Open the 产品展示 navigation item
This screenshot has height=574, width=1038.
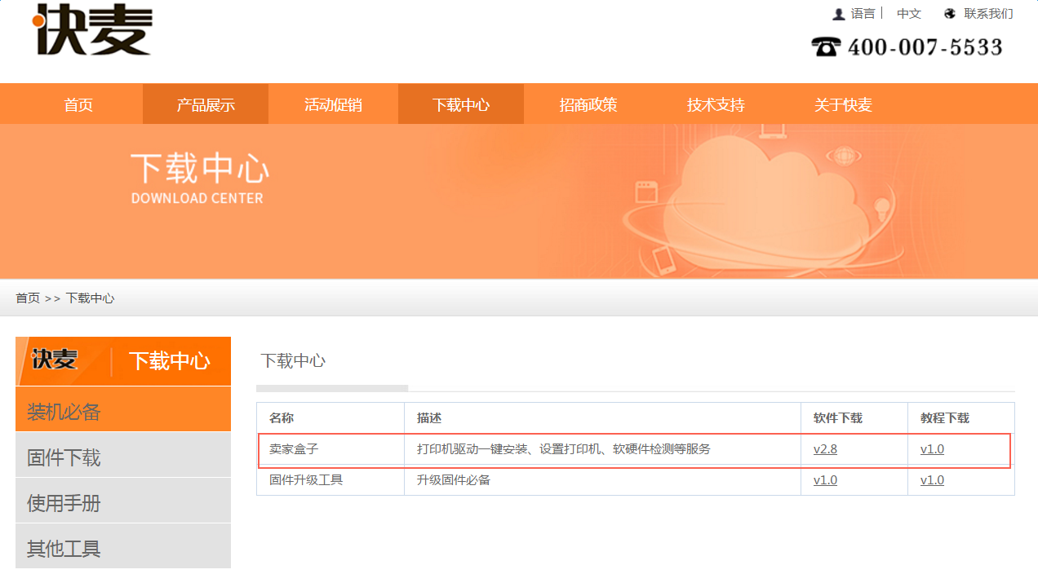tap(206, 104)
